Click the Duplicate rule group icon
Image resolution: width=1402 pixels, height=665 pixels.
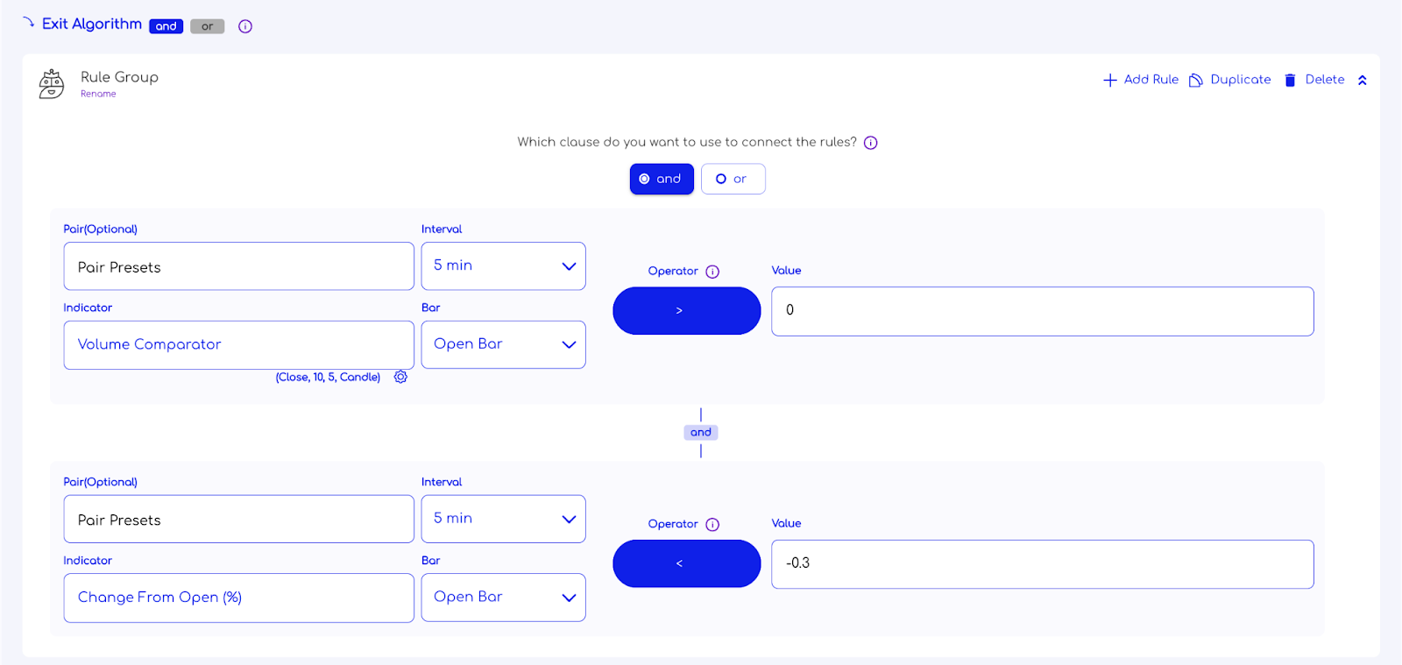[x=1195, y=80]
